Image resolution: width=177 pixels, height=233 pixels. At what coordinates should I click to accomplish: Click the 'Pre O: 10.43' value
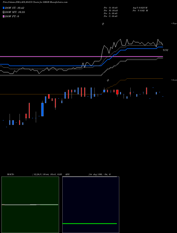111,8
